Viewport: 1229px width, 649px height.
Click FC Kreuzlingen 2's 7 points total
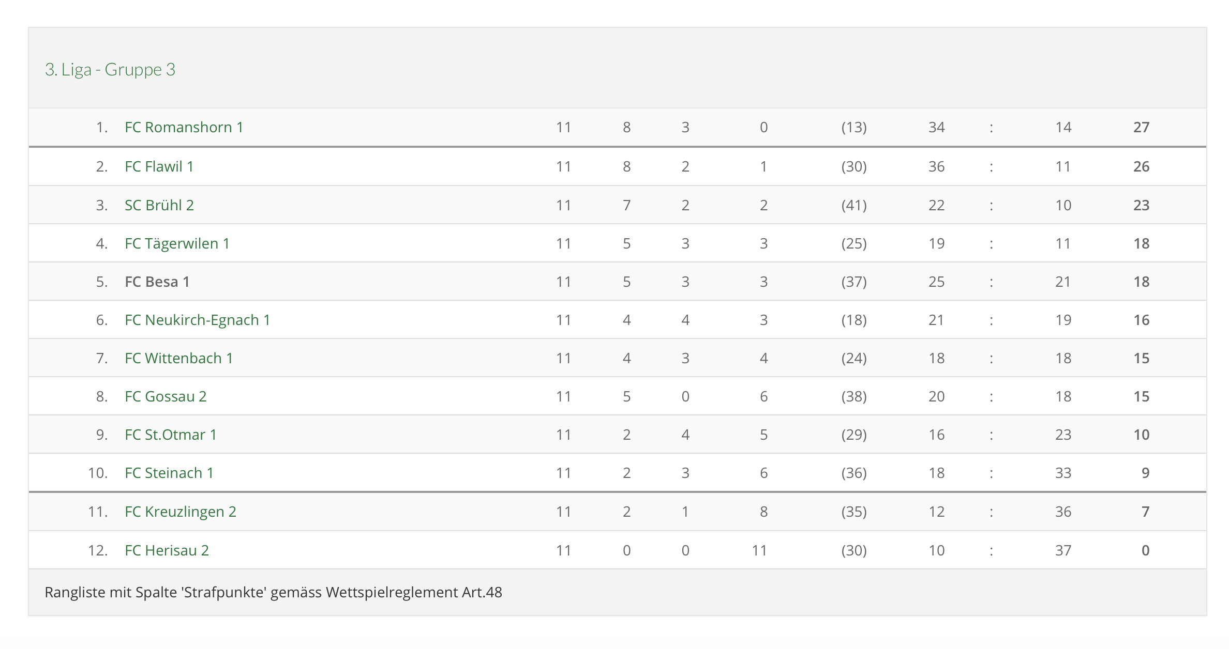pyautogui.click(x=1145, y=512)
